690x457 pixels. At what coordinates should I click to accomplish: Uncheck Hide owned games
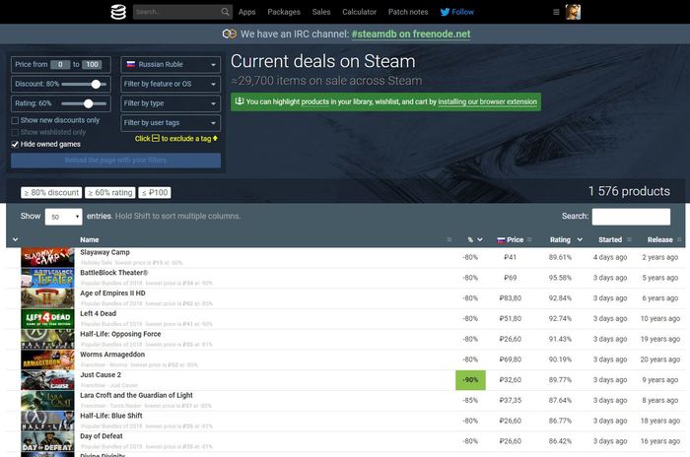point(15,144)
